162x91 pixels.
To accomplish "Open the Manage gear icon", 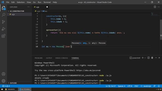I will tap(3, 81).
